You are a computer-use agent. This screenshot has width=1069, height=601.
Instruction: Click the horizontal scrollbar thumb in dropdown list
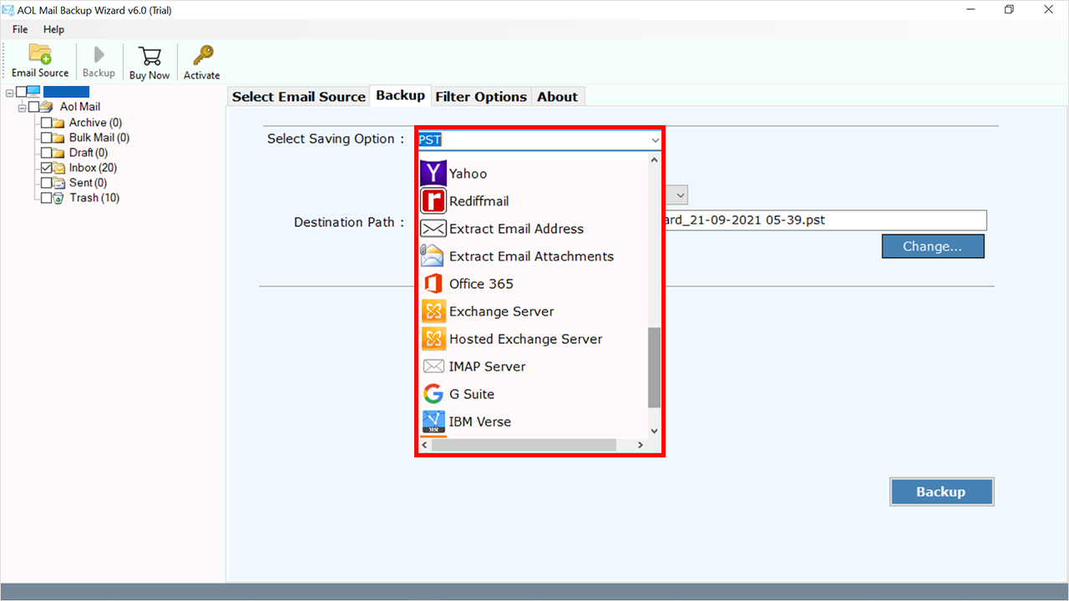click(x=524, y=445)
